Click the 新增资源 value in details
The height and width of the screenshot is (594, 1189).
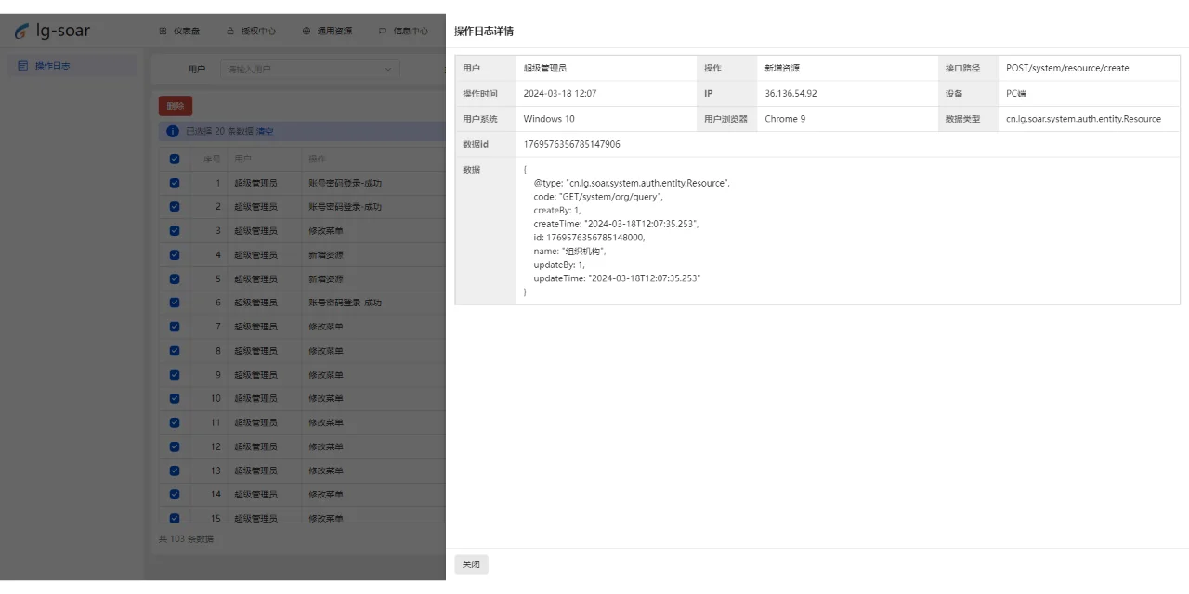point(782,68)
